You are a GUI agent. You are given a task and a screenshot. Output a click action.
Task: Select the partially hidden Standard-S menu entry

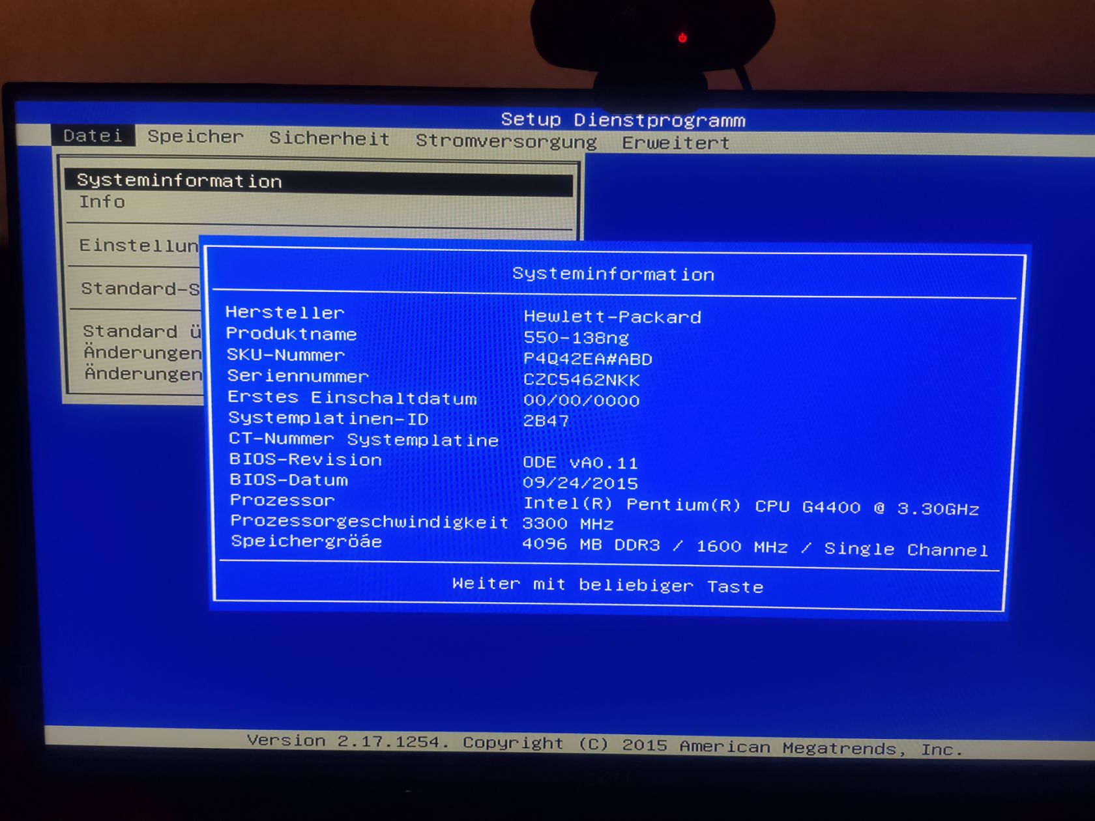[140, 289]
